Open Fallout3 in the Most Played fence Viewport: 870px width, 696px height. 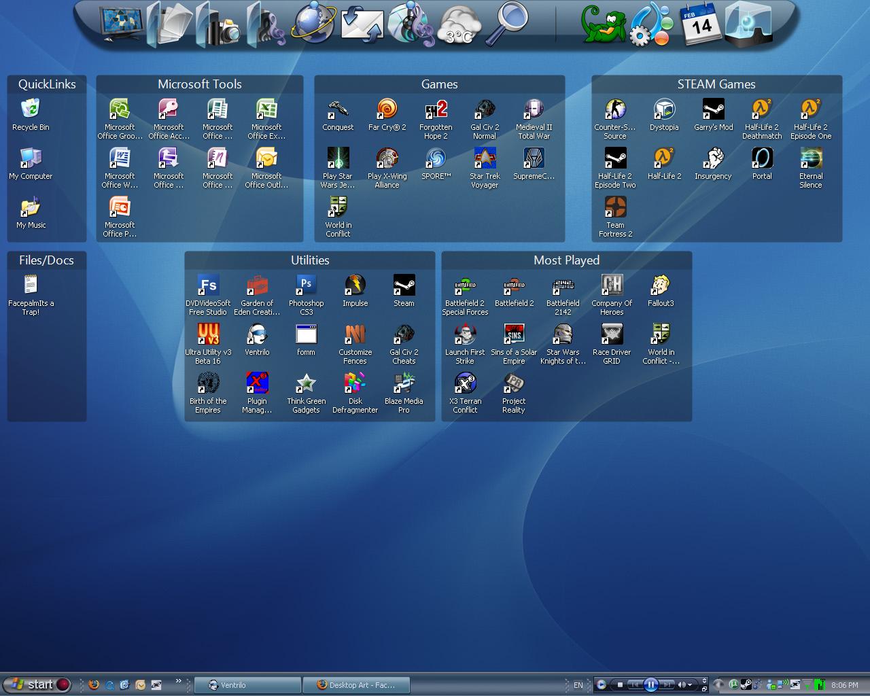[x=660, y=285]
